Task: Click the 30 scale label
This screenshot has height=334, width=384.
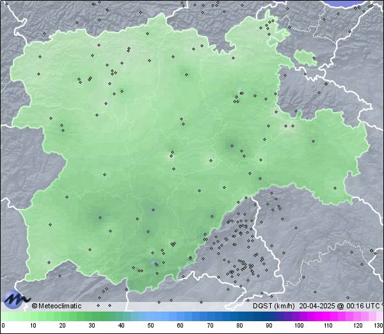Action: point(92,326)
